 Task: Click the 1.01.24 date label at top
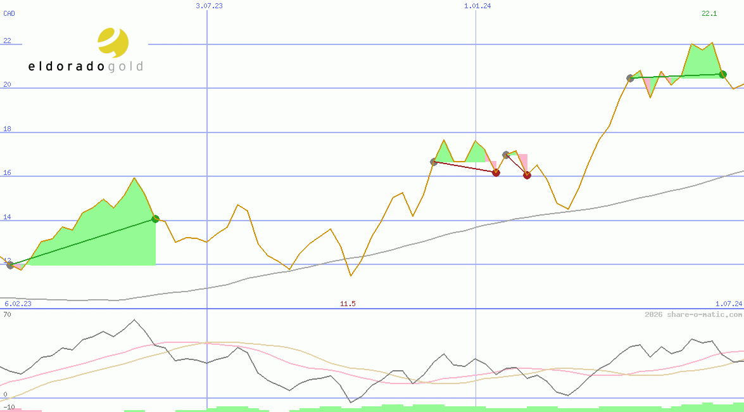[477, 6]
